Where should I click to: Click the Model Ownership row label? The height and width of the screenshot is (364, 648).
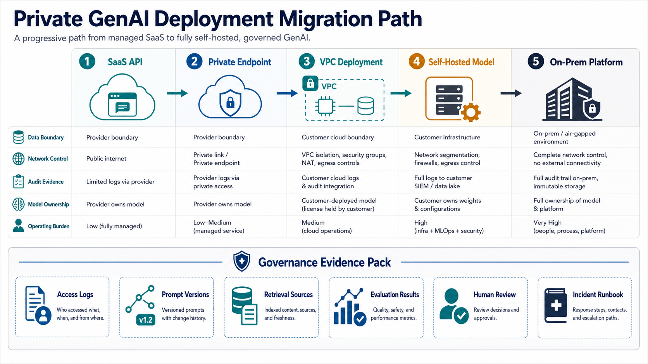coord(48,204)
